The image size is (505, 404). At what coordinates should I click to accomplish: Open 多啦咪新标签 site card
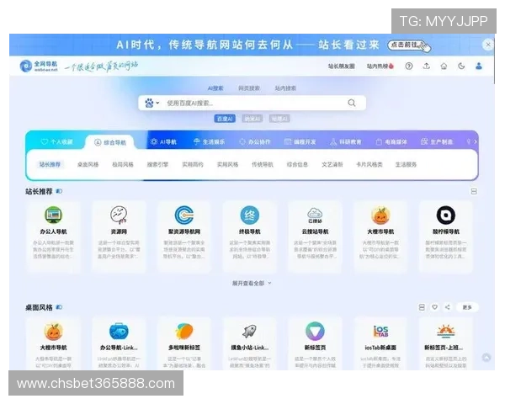click(x=184, y=344)
